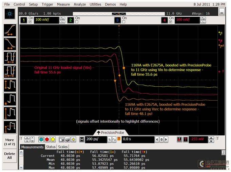This screenshot has width=231, height=172.
Task: Edit the -233 mV trigger level field
Action: tap(198, 139)
